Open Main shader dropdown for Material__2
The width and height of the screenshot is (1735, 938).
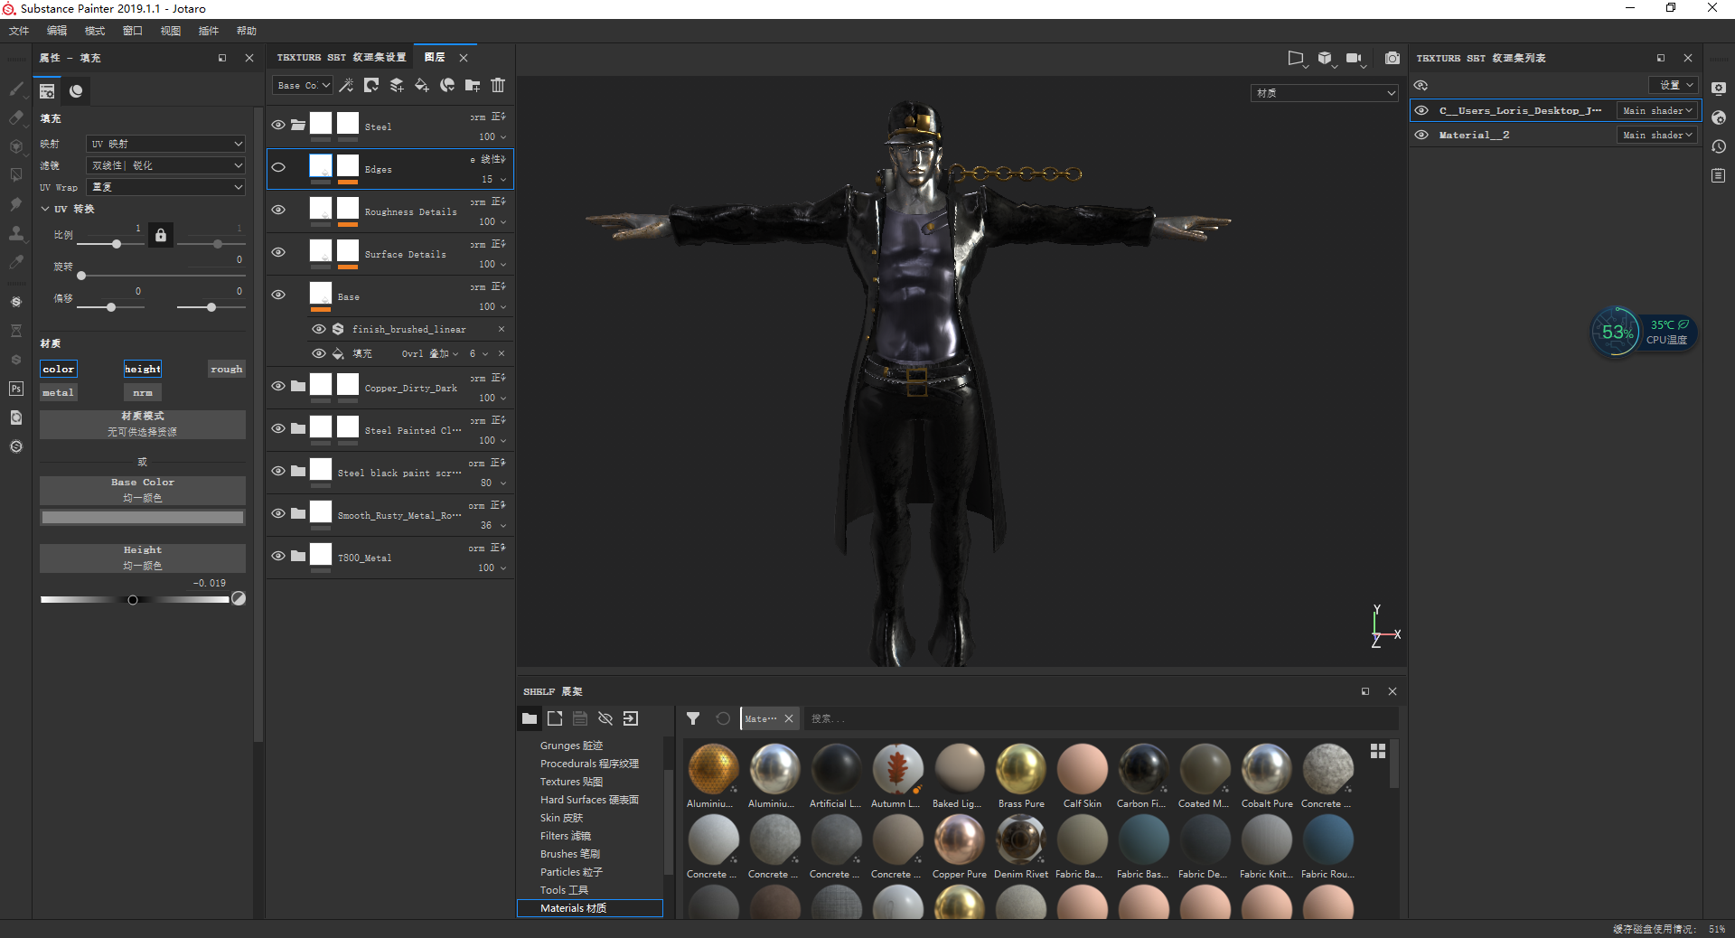tap(1656, 135)
